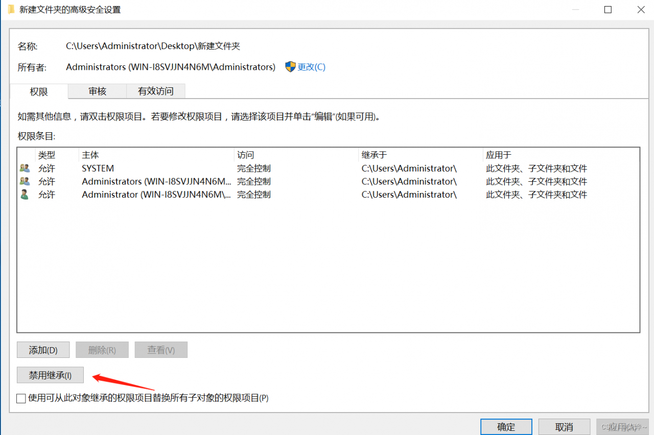The height and width of the screenshot is (435, 654).
Task: Switch to the 审核 tab
Action: point(97,91)
